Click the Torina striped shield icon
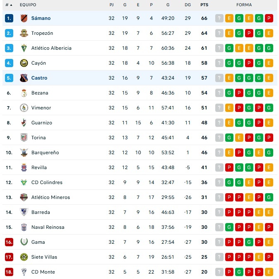Viewport: 279px width, 279px height. point(24,138)
